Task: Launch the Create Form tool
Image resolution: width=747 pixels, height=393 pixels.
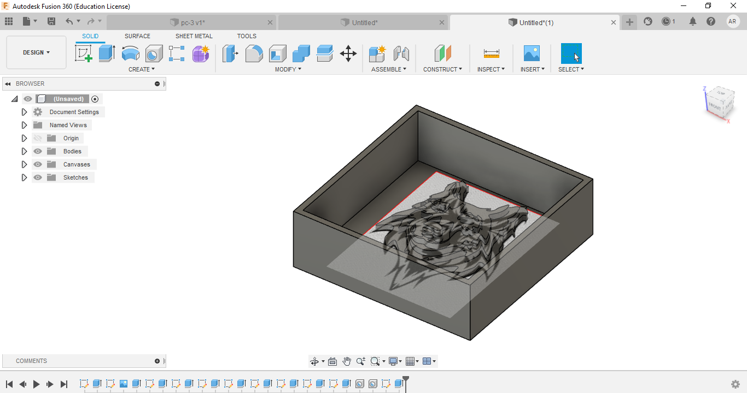Action: [201, 53]
